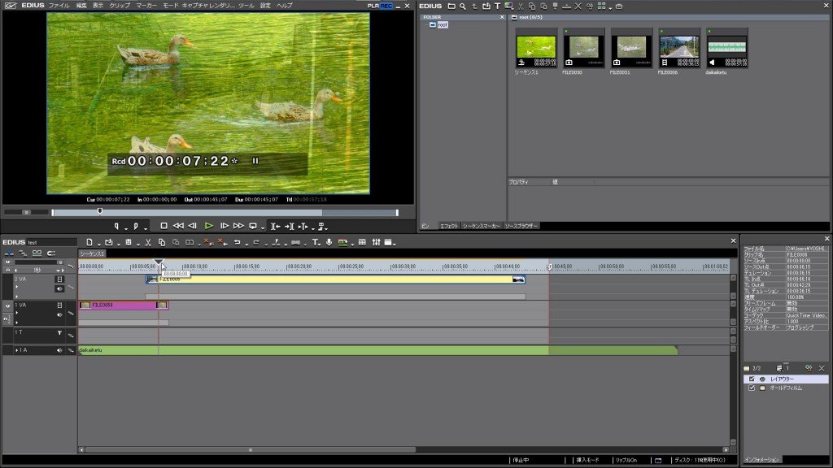Image resolution: width=833 pixels, height=468 pixels.
Task: Expand the 1 VA track audio triangle
Action: (x=17, y=313)
